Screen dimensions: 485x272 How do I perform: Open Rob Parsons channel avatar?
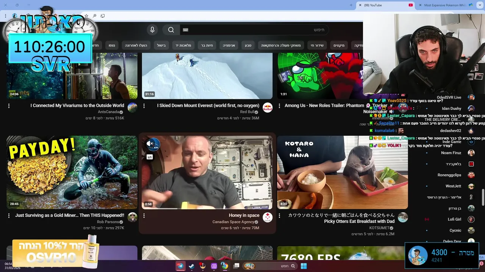click(132, 217)
